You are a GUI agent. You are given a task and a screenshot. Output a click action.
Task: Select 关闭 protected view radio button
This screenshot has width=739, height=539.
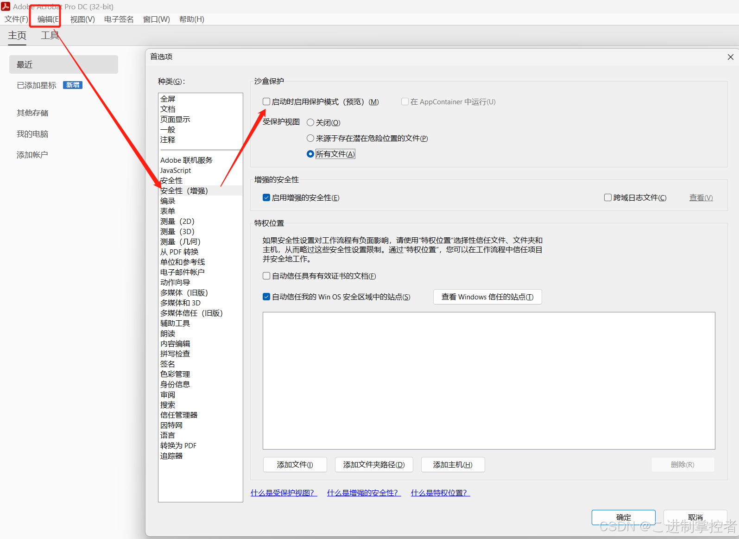[310, 122]
